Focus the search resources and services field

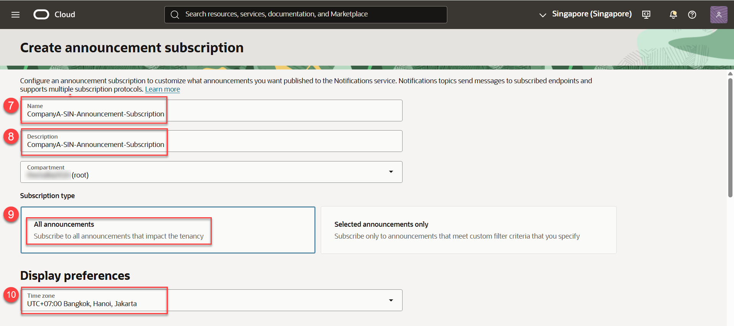click(x=306, y=15)
